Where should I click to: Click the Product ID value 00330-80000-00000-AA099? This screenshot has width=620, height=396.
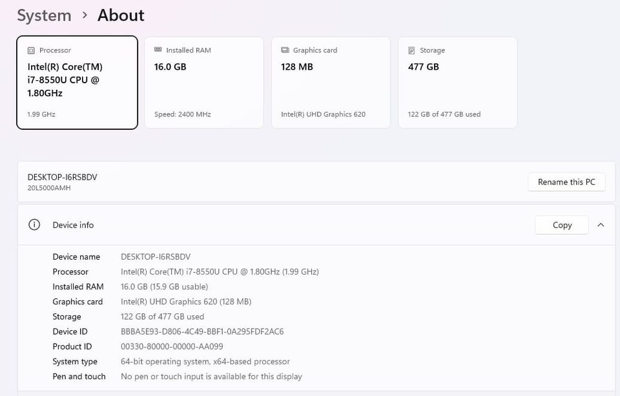(x=172, y=346)
